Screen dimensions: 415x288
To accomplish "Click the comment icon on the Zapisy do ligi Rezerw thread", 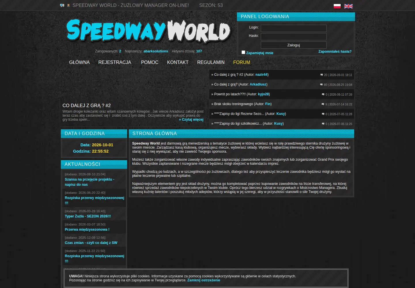I will tap(323, 114).
